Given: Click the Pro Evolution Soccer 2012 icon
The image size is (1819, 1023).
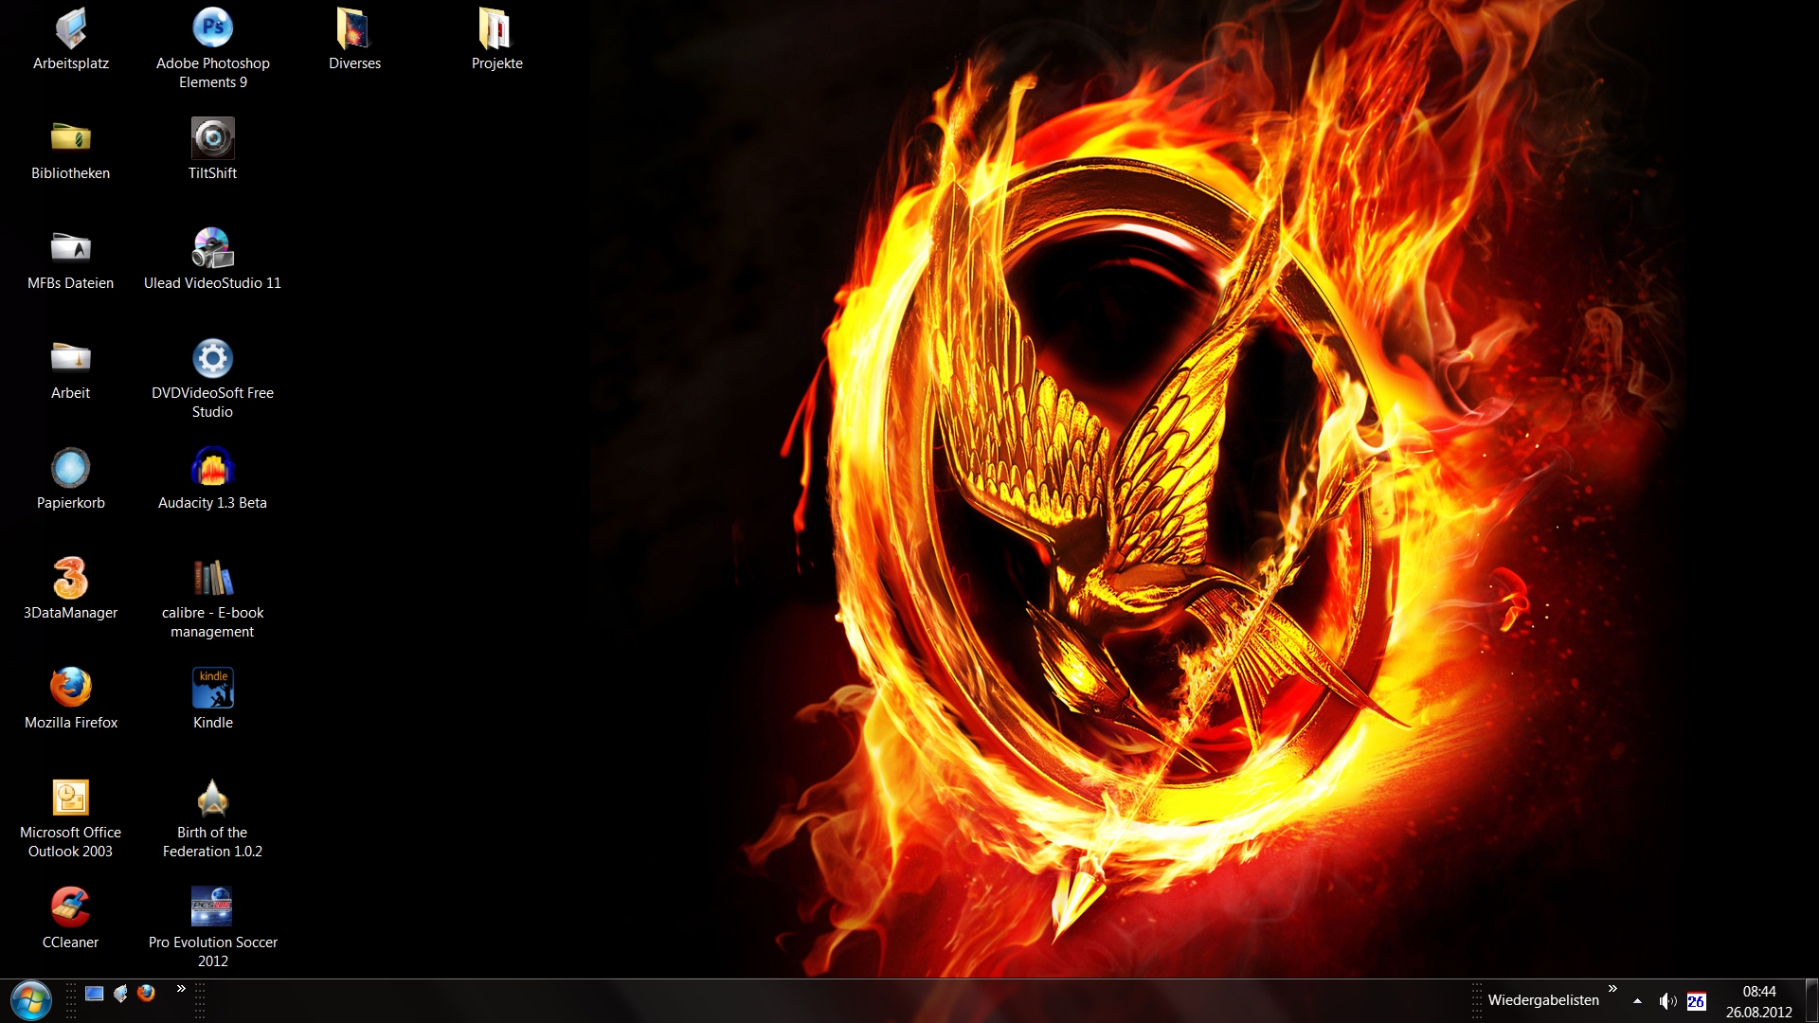Looking at the screenshot, I should click(212, 907).
